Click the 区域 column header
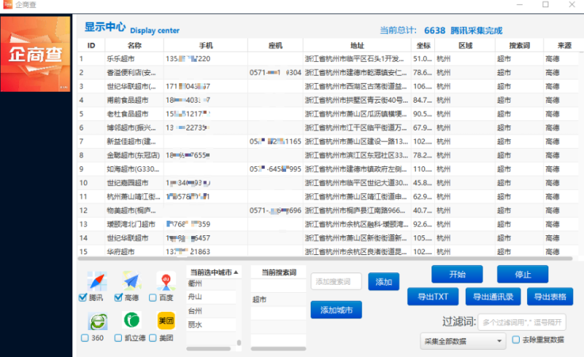Screen dimensions: 584x357 [465, 45]
